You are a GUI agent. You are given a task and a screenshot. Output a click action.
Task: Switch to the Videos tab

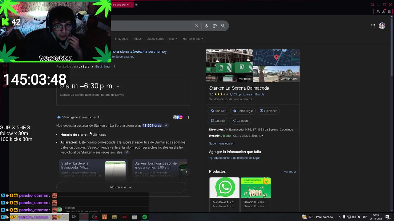[137, 39]
